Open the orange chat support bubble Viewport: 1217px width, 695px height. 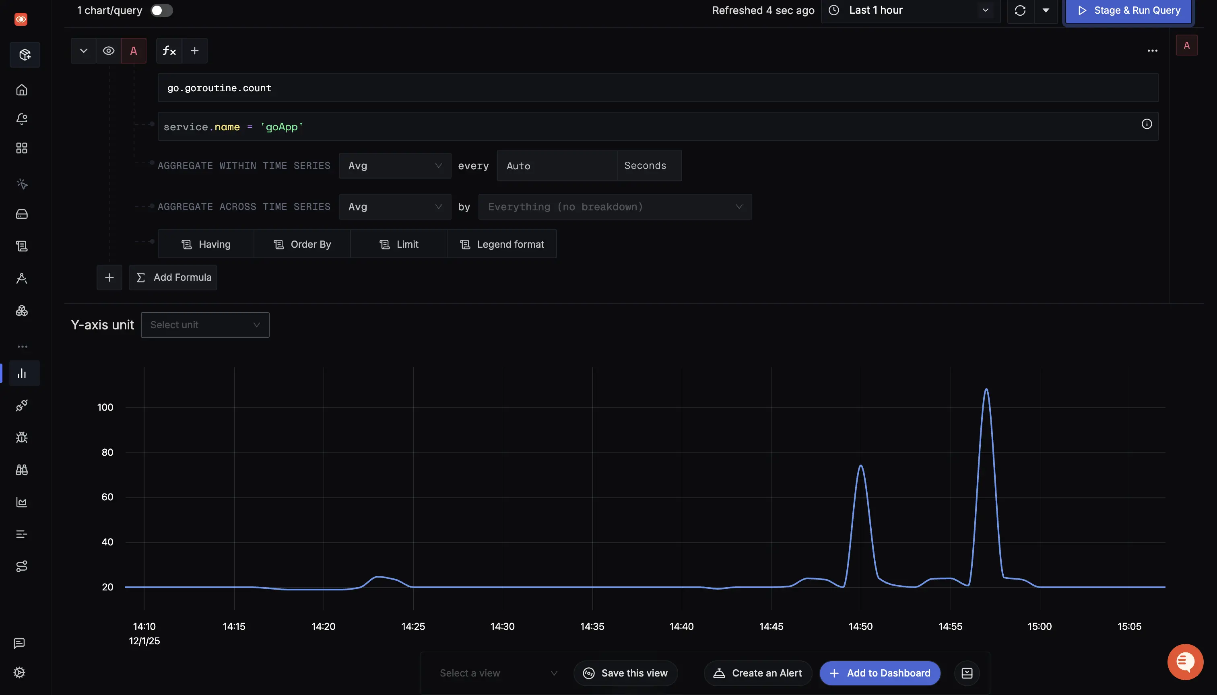1185,662
